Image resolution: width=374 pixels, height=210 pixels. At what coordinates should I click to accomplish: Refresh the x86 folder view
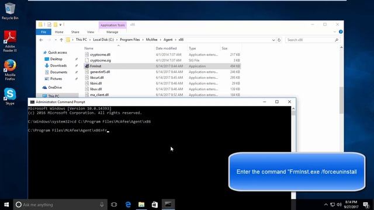[279, 40]
